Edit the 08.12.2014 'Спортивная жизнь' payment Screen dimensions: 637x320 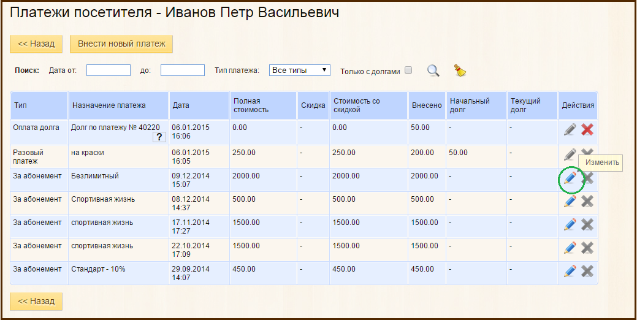(x=570, y=201)
